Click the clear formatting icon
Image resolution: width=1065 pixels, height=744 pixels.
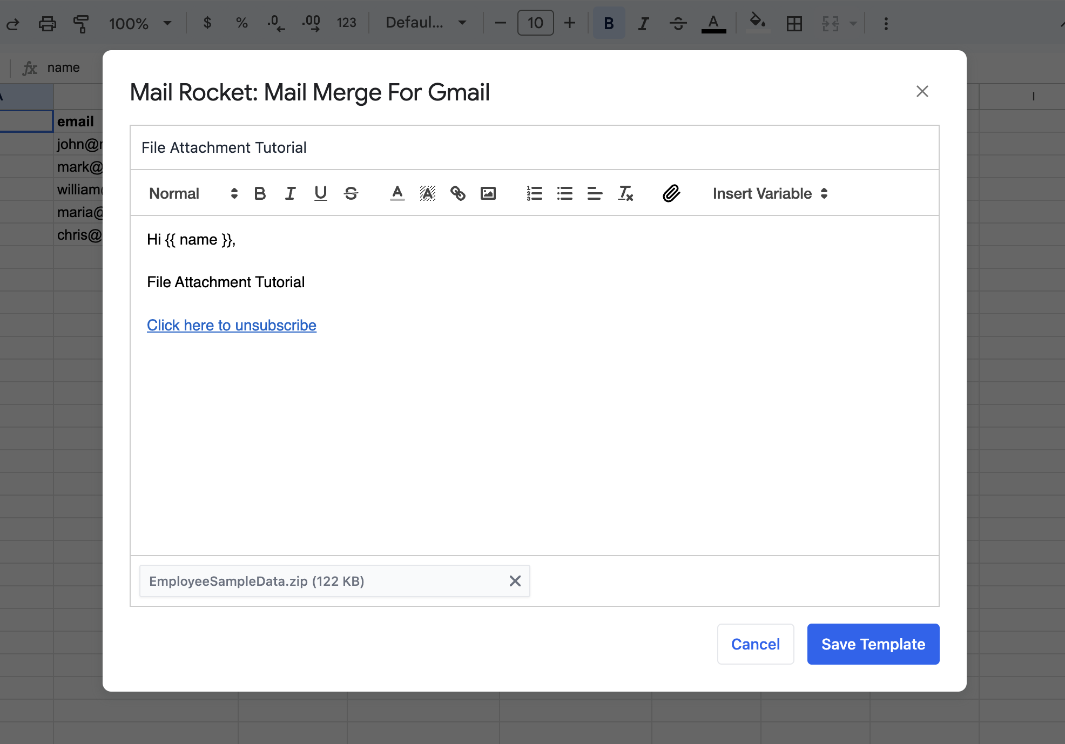pyautogui.click(x=625, y=193)
